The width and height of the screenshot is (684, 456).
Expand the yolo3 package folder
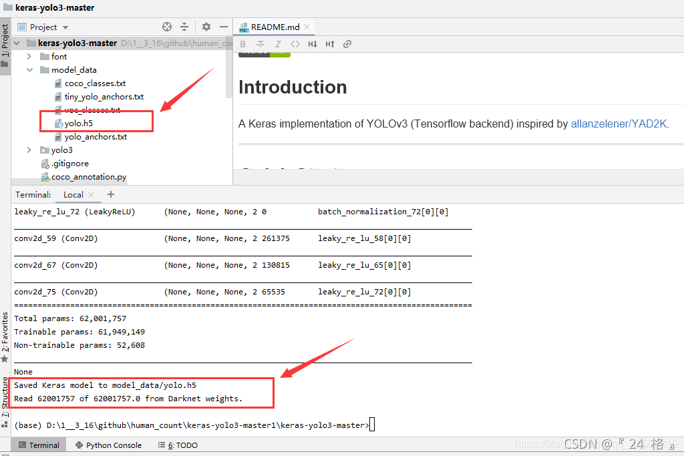[x=29, y=150]
